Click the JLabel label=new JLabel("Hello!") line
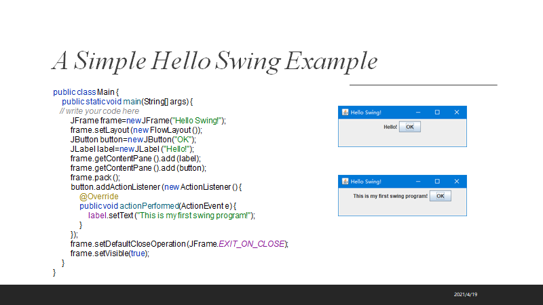The height and width of the screenshot is (305, 543). 132,149
